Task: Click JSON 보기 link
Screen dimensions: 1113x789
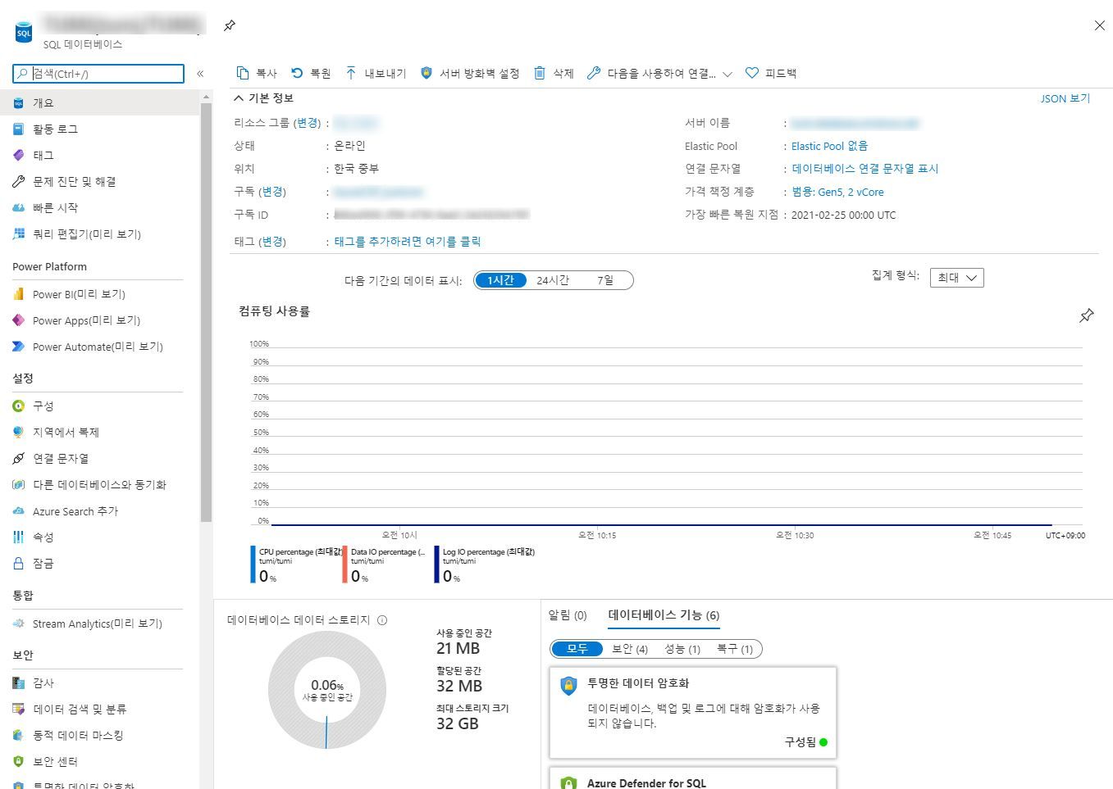Action: point(1065,98)
